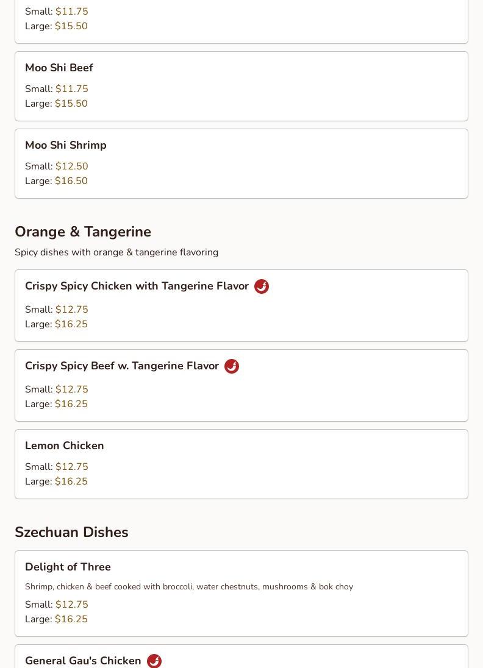Click Moo Shi Shrimp small price $12.50
Image resolution: width=483 pixels, height=668 pixels.
click(71, 166)
